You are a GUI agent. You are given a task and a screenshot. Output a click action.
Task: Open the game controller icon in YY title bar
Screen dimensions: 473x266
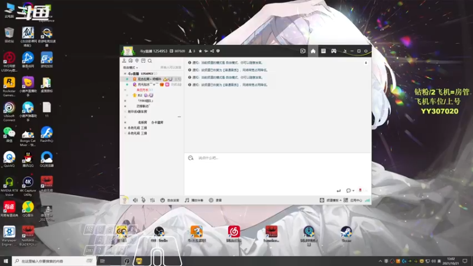[333, 51]
